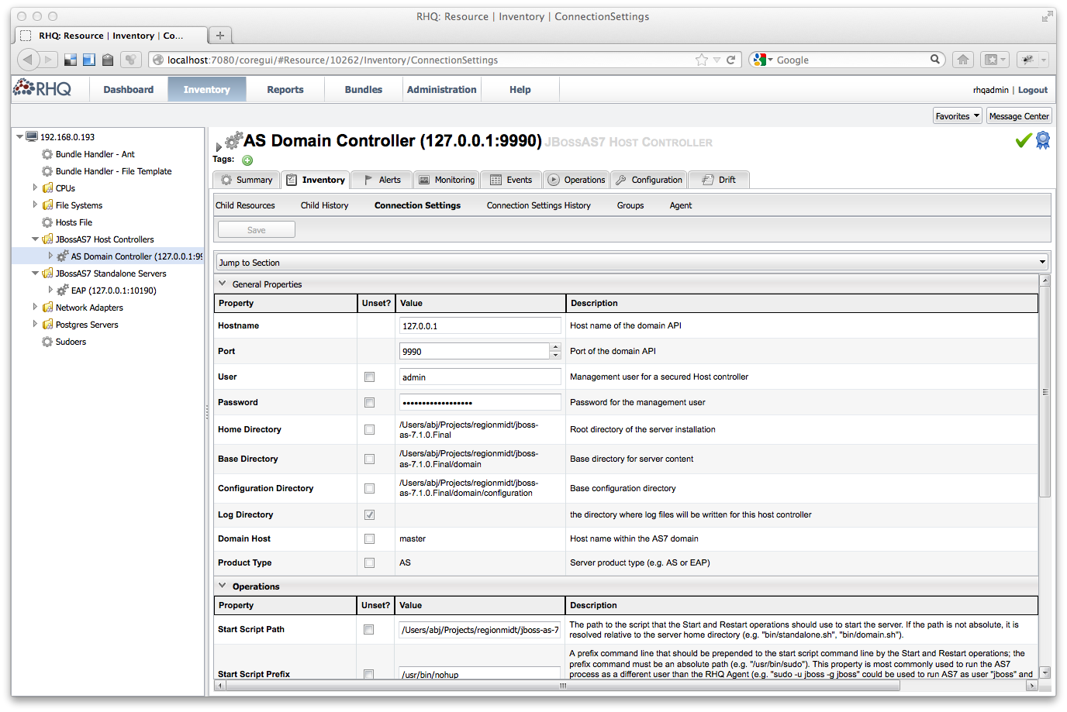Image resolution: width=1067 pixels, height=712 pixels.
Task: Click the Logout link
Action: (x=1033, y=90)
